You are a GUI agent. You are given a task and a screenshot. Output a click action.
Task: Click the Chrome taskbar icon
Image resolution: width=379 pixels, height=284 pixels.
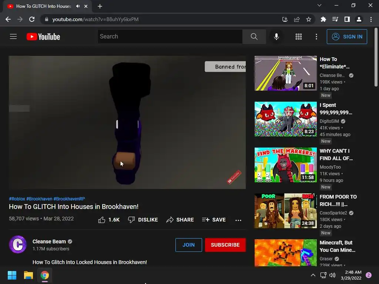(x=45, y=275)
